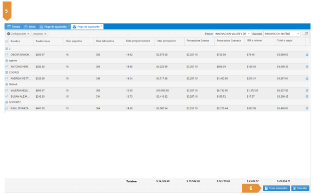The image size is (313, 195).
Task: Open the Configuración dropdown menu
Action: tap(18, 34)
